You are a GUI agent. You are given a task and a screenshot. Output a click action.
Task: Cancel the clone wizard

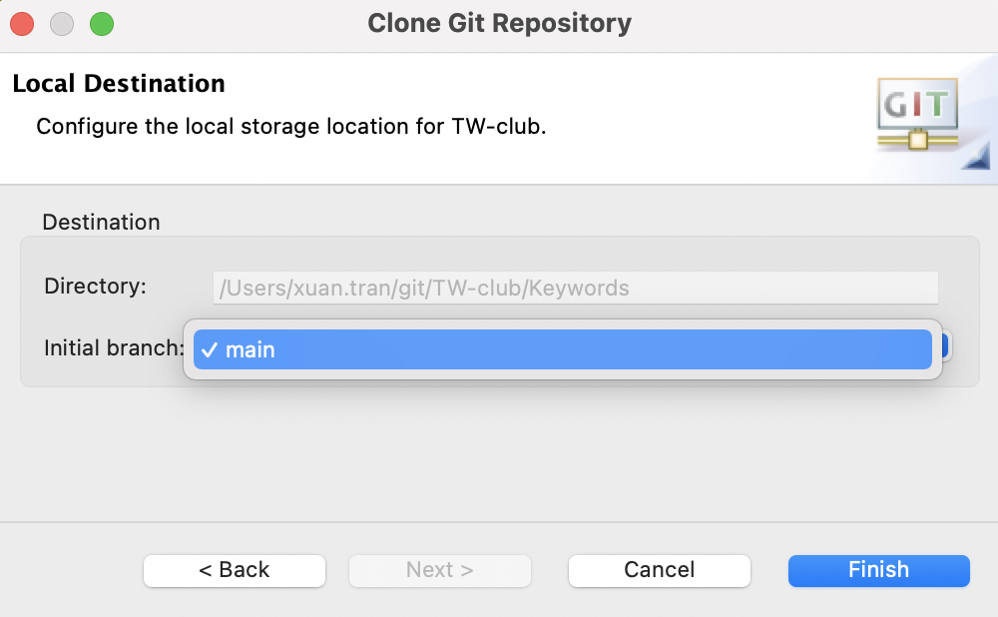(x=659, y=570)
